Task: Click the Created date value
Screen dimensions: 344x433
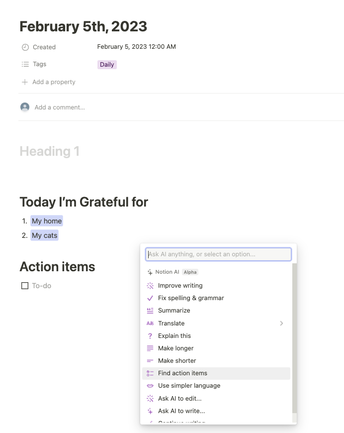Action: pyautogui.click(x=136, y=47)
